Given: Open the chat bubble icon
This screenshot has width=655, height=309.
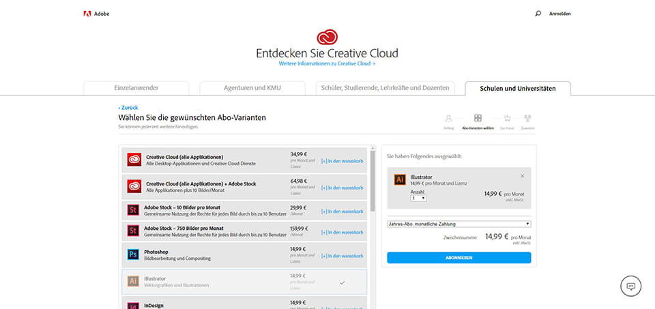Looking at the screenshot, I should (630, 286).
